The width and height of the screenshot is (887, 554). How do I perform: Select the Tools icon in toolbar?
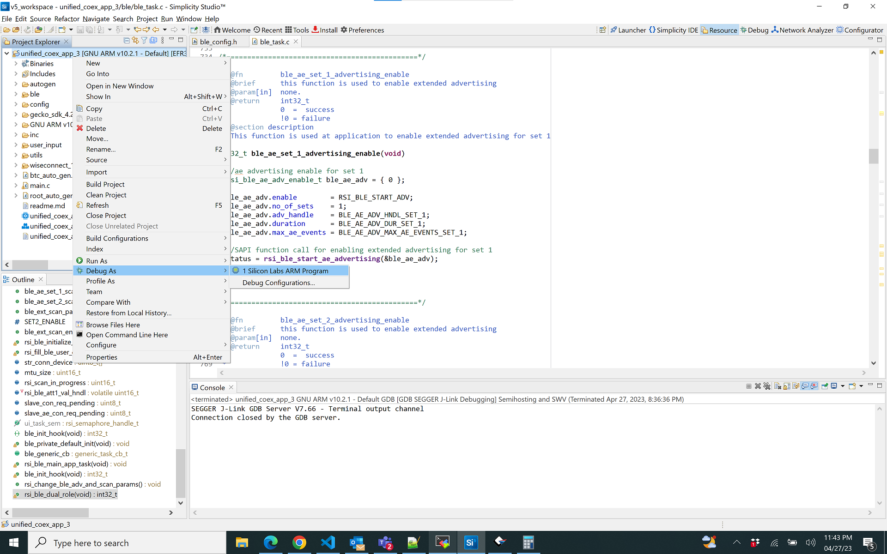[289, 30]
